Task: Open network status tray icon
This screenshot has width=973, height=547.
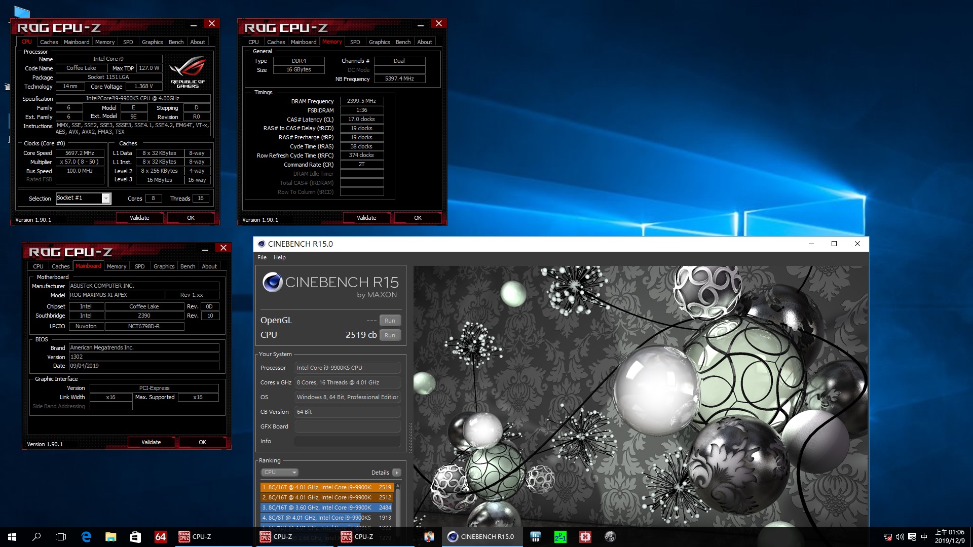Action: (x=887, y=537)
